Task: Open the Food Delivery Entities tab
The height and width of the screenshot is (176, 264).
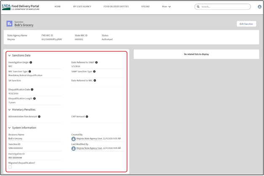Action: (116, 7)
